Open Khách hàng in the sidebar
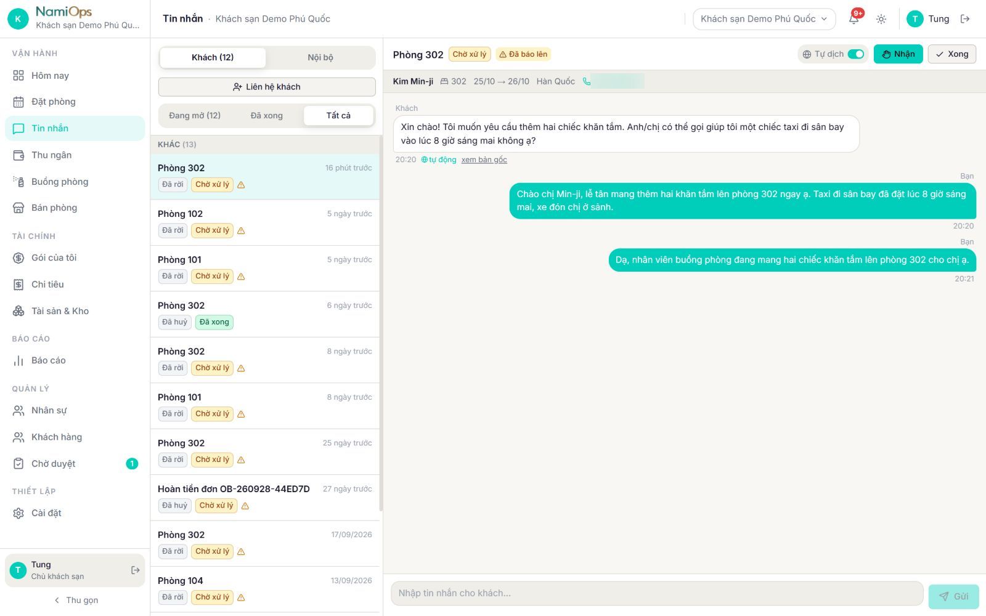 [x=75, y=437]
